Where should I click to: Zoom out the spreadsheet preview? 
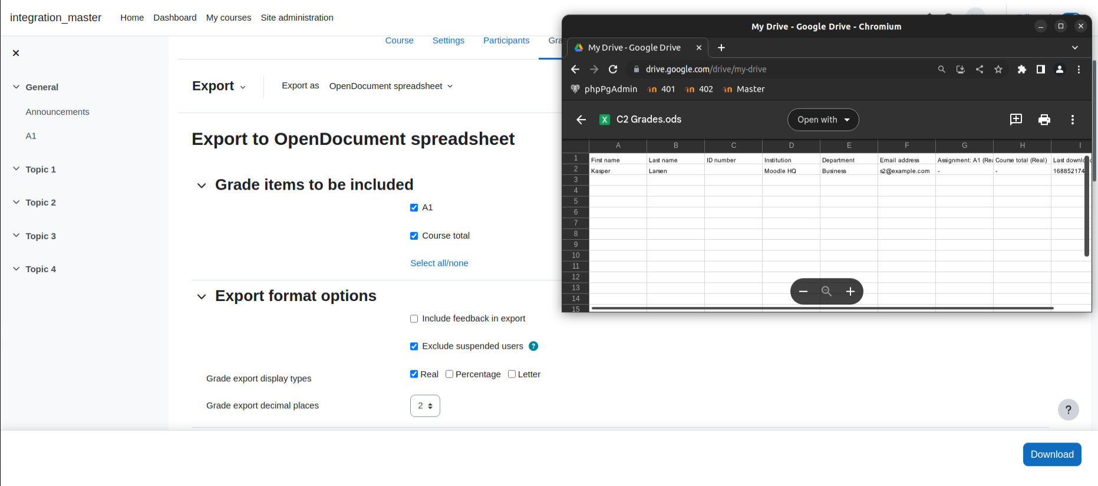[803, 292]
